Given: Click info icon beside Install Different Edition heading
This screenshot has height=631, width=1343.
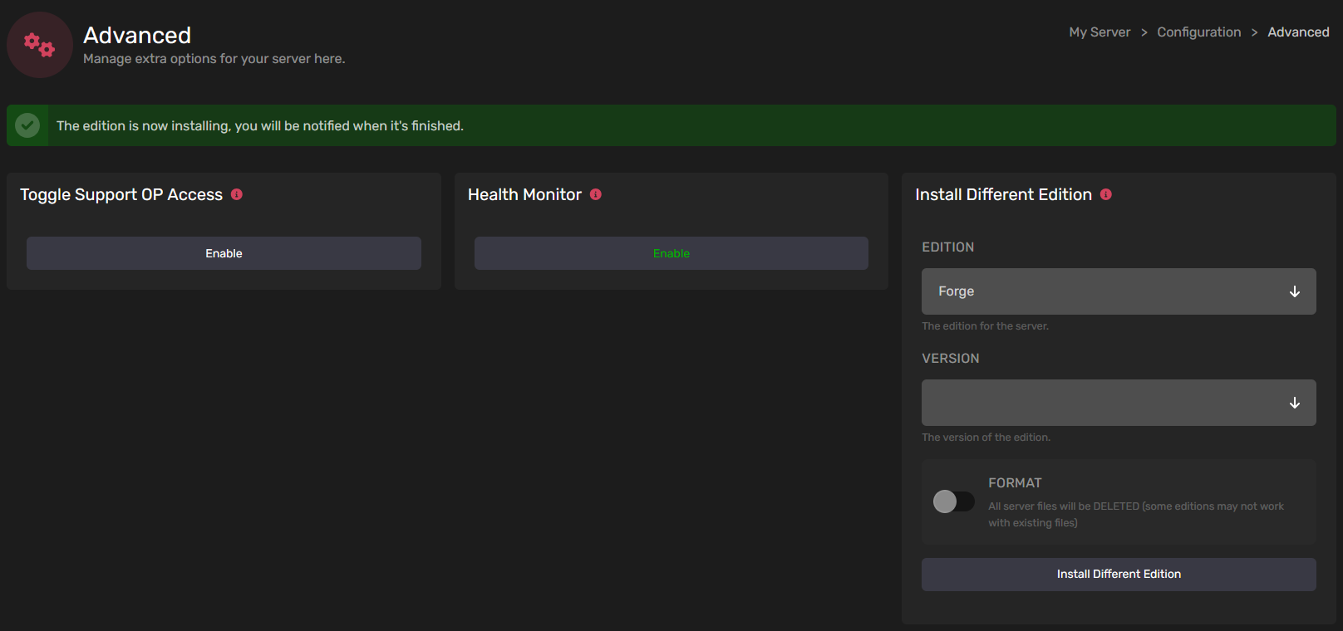Looking at the screenshot, I should pos(1106,194).
